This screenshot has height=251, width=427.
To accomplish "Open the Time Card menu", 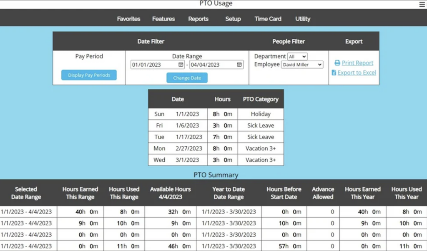I will click(x=267, y=19).
